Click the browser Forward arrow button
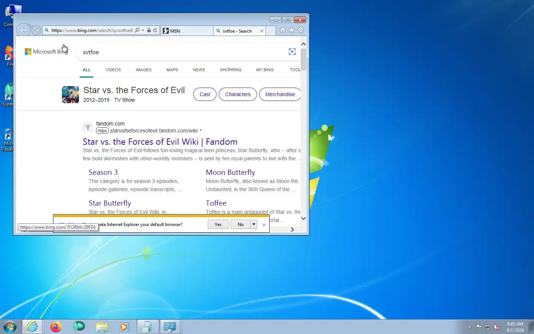Viewport: 534px width, 334px height. (36, 30)
